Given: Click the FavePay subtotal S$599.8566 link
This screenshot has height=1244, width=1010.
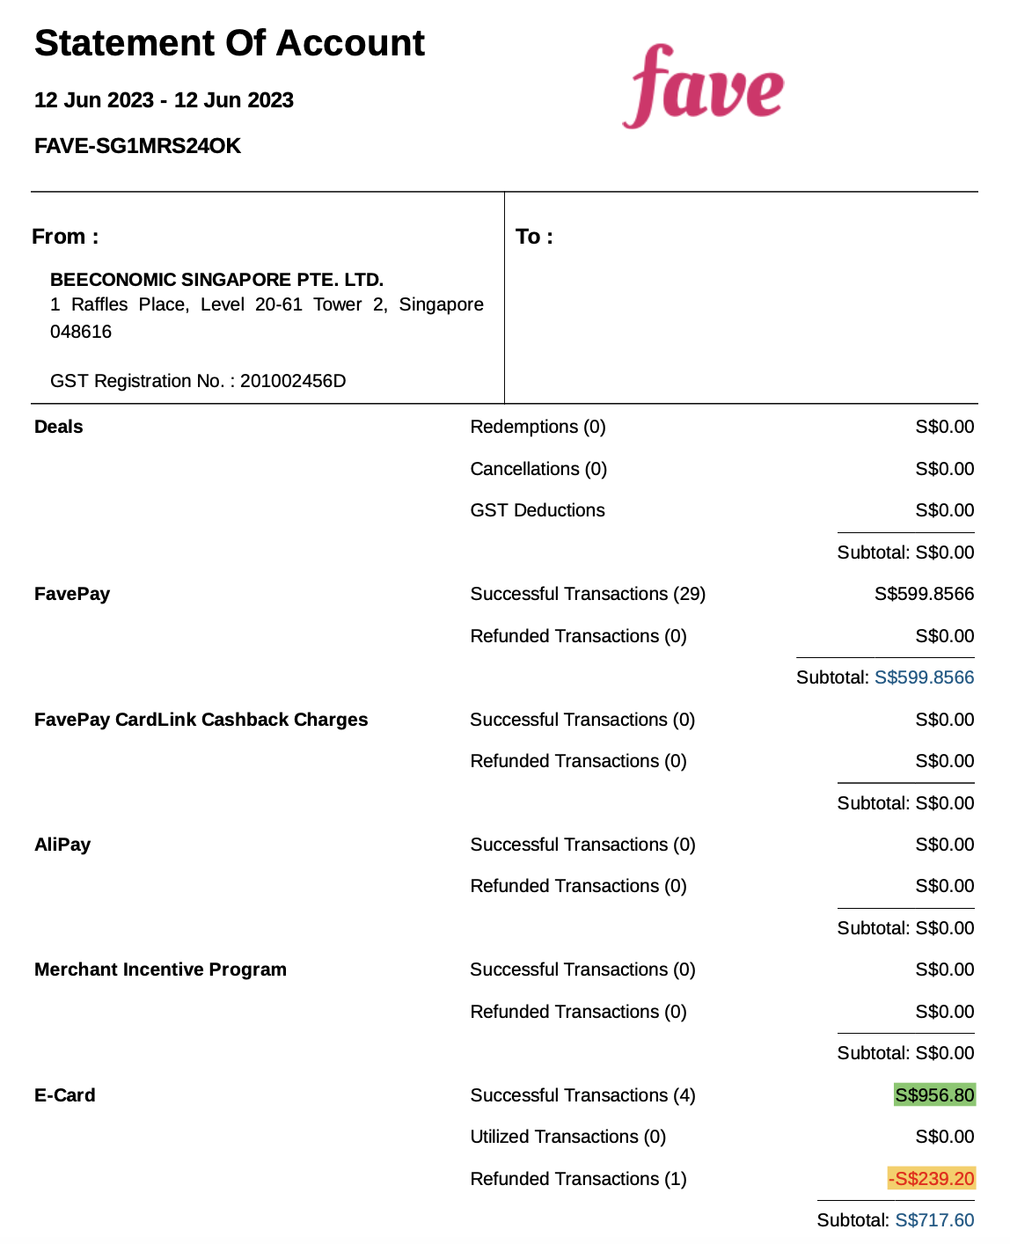Looking at the screenshot, I should pyautogui.click(x=924, y=677).
